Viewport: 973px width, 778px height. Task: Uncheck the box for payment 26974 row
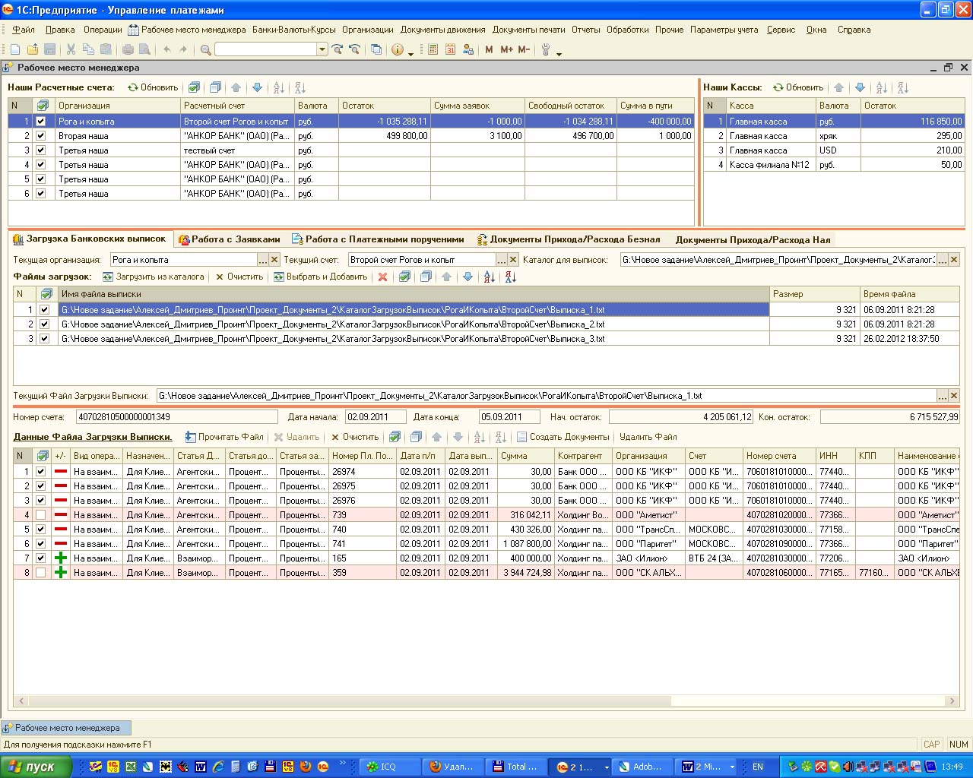41,471
